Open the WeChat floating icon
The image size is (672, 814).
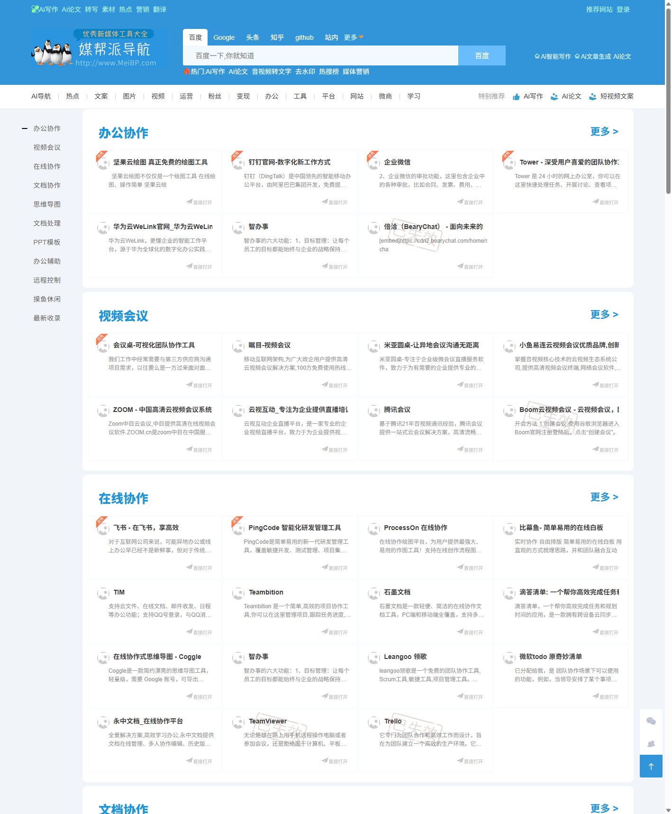tap(651, 721)
